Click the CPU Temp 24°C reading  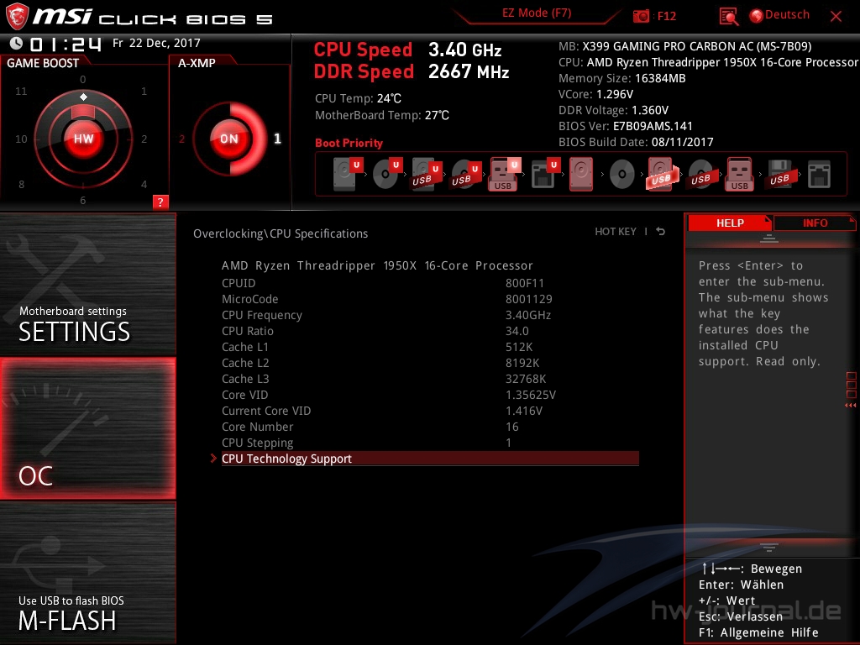[358, 98]
